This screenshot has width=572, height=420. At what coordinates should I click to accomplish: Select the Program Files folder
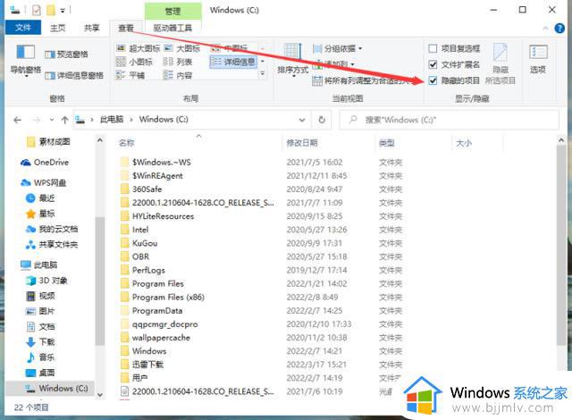[x=158, y=283]
